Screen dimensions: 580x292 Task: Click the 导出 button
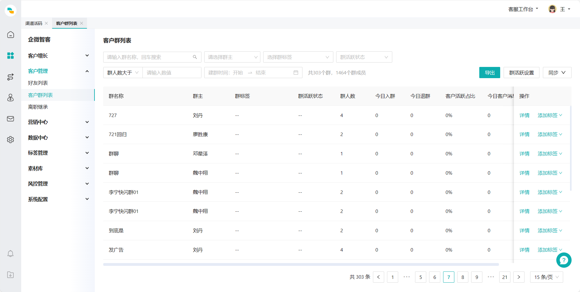click(x=490, y=73)
